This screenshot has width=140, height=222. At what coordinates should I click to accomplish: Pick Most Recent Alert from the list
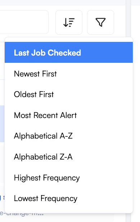(x=69, y=115)
